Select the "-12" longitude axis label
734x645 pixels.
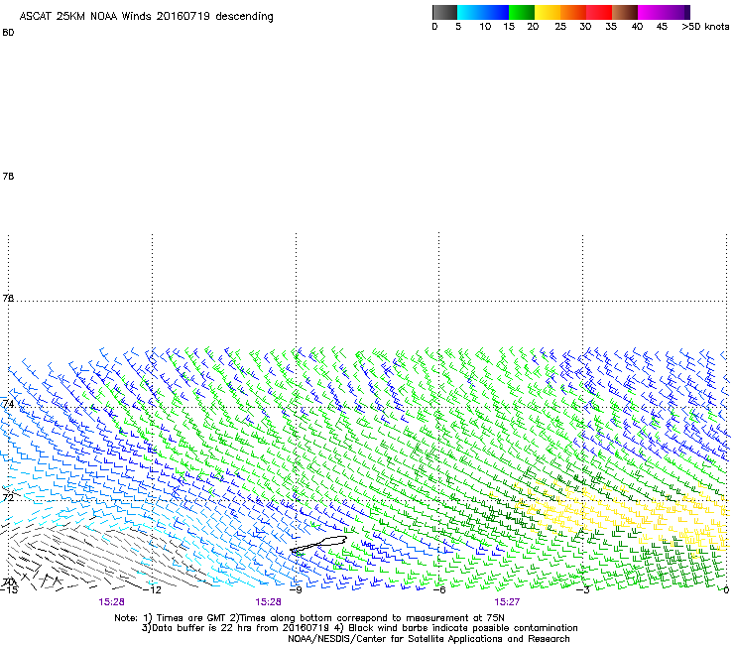tap(152, 590)
